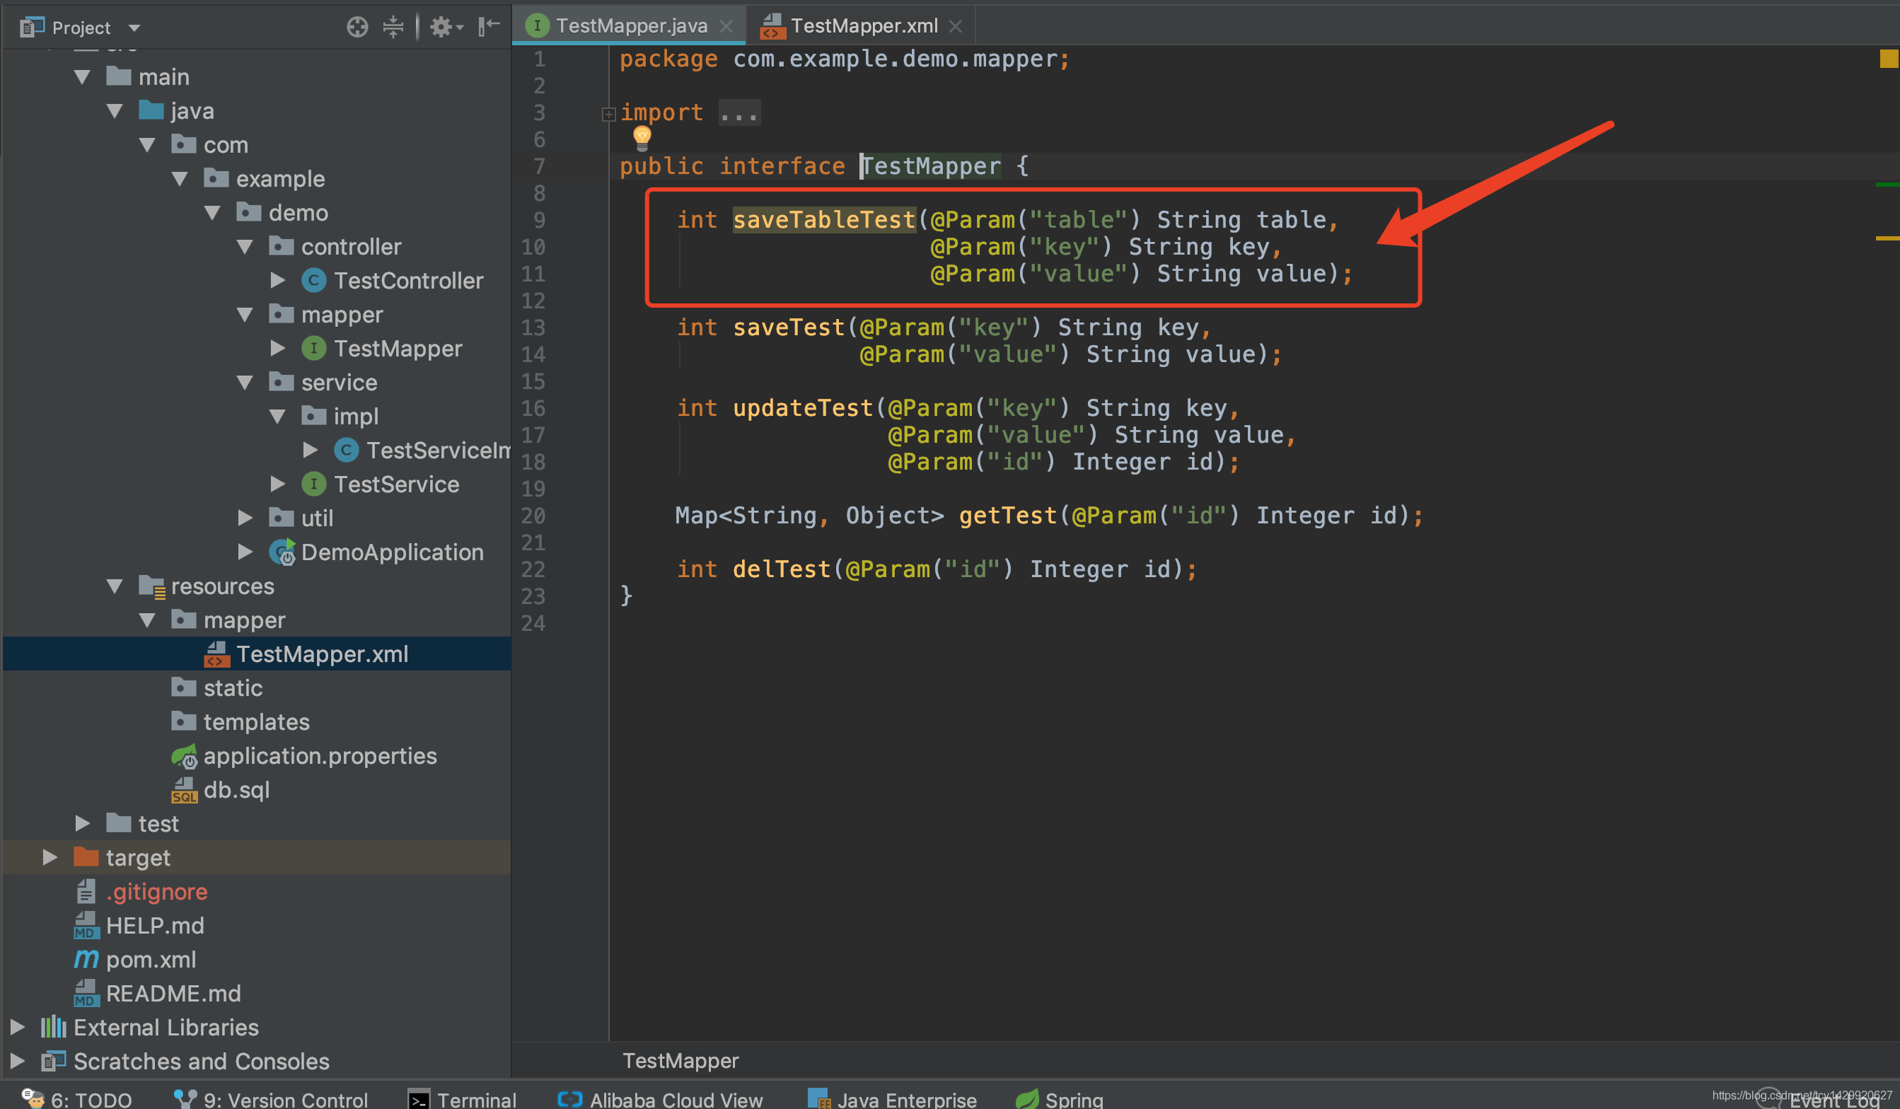Collapse the service package
Viewport: 1900px width, 1109px height.
pyautogui.click(x=245, y=382)
